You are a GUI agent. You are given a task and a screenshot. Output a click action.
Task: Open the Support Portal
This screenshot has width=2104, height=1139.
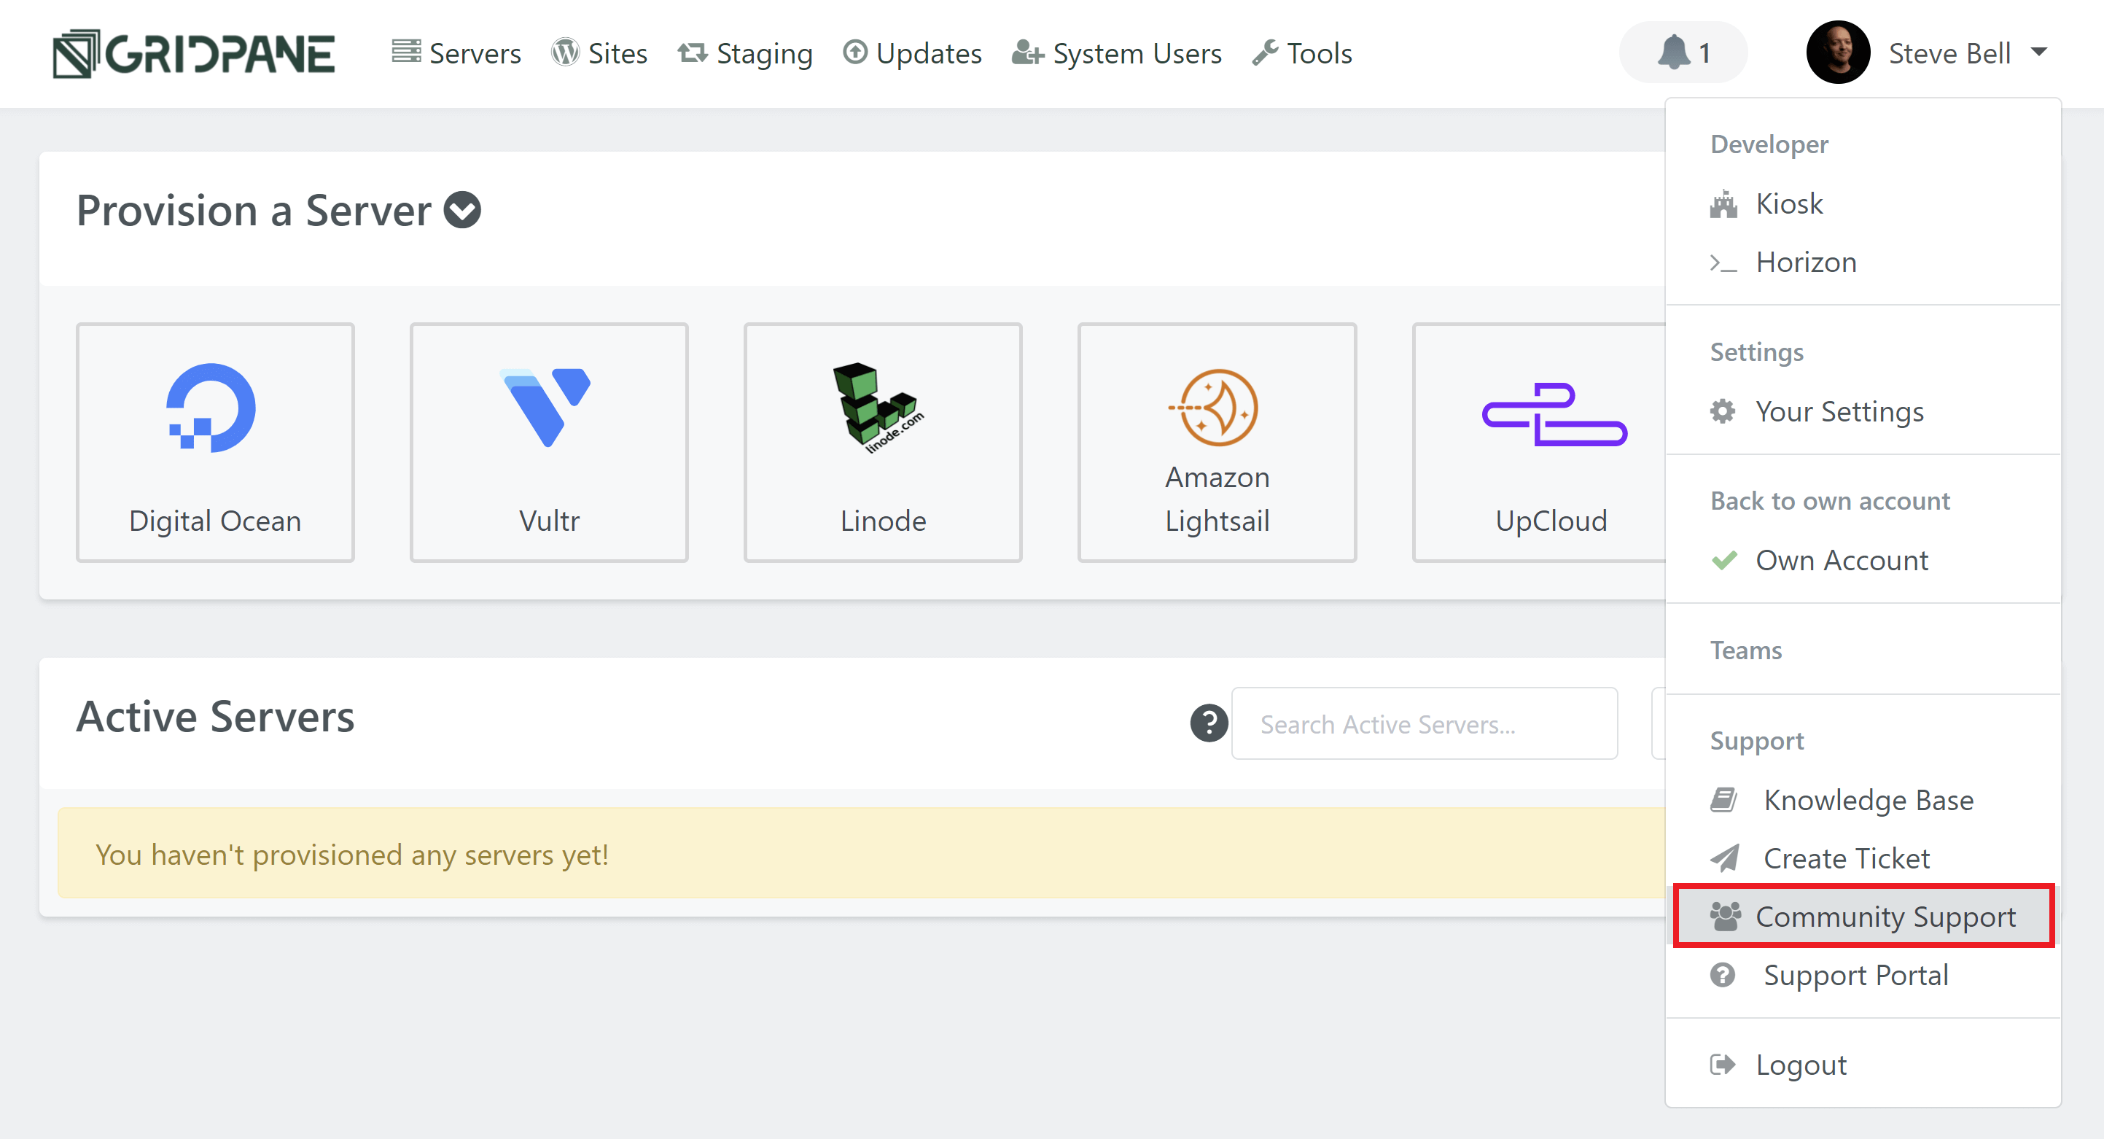tap(1862, 975)
